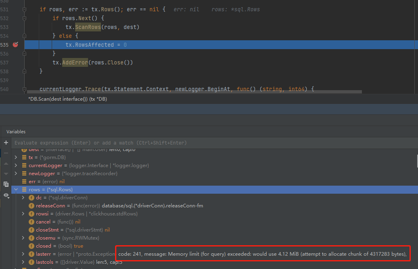Expand the dc node under rows
The image size is (418, 269).
point(23,198)
